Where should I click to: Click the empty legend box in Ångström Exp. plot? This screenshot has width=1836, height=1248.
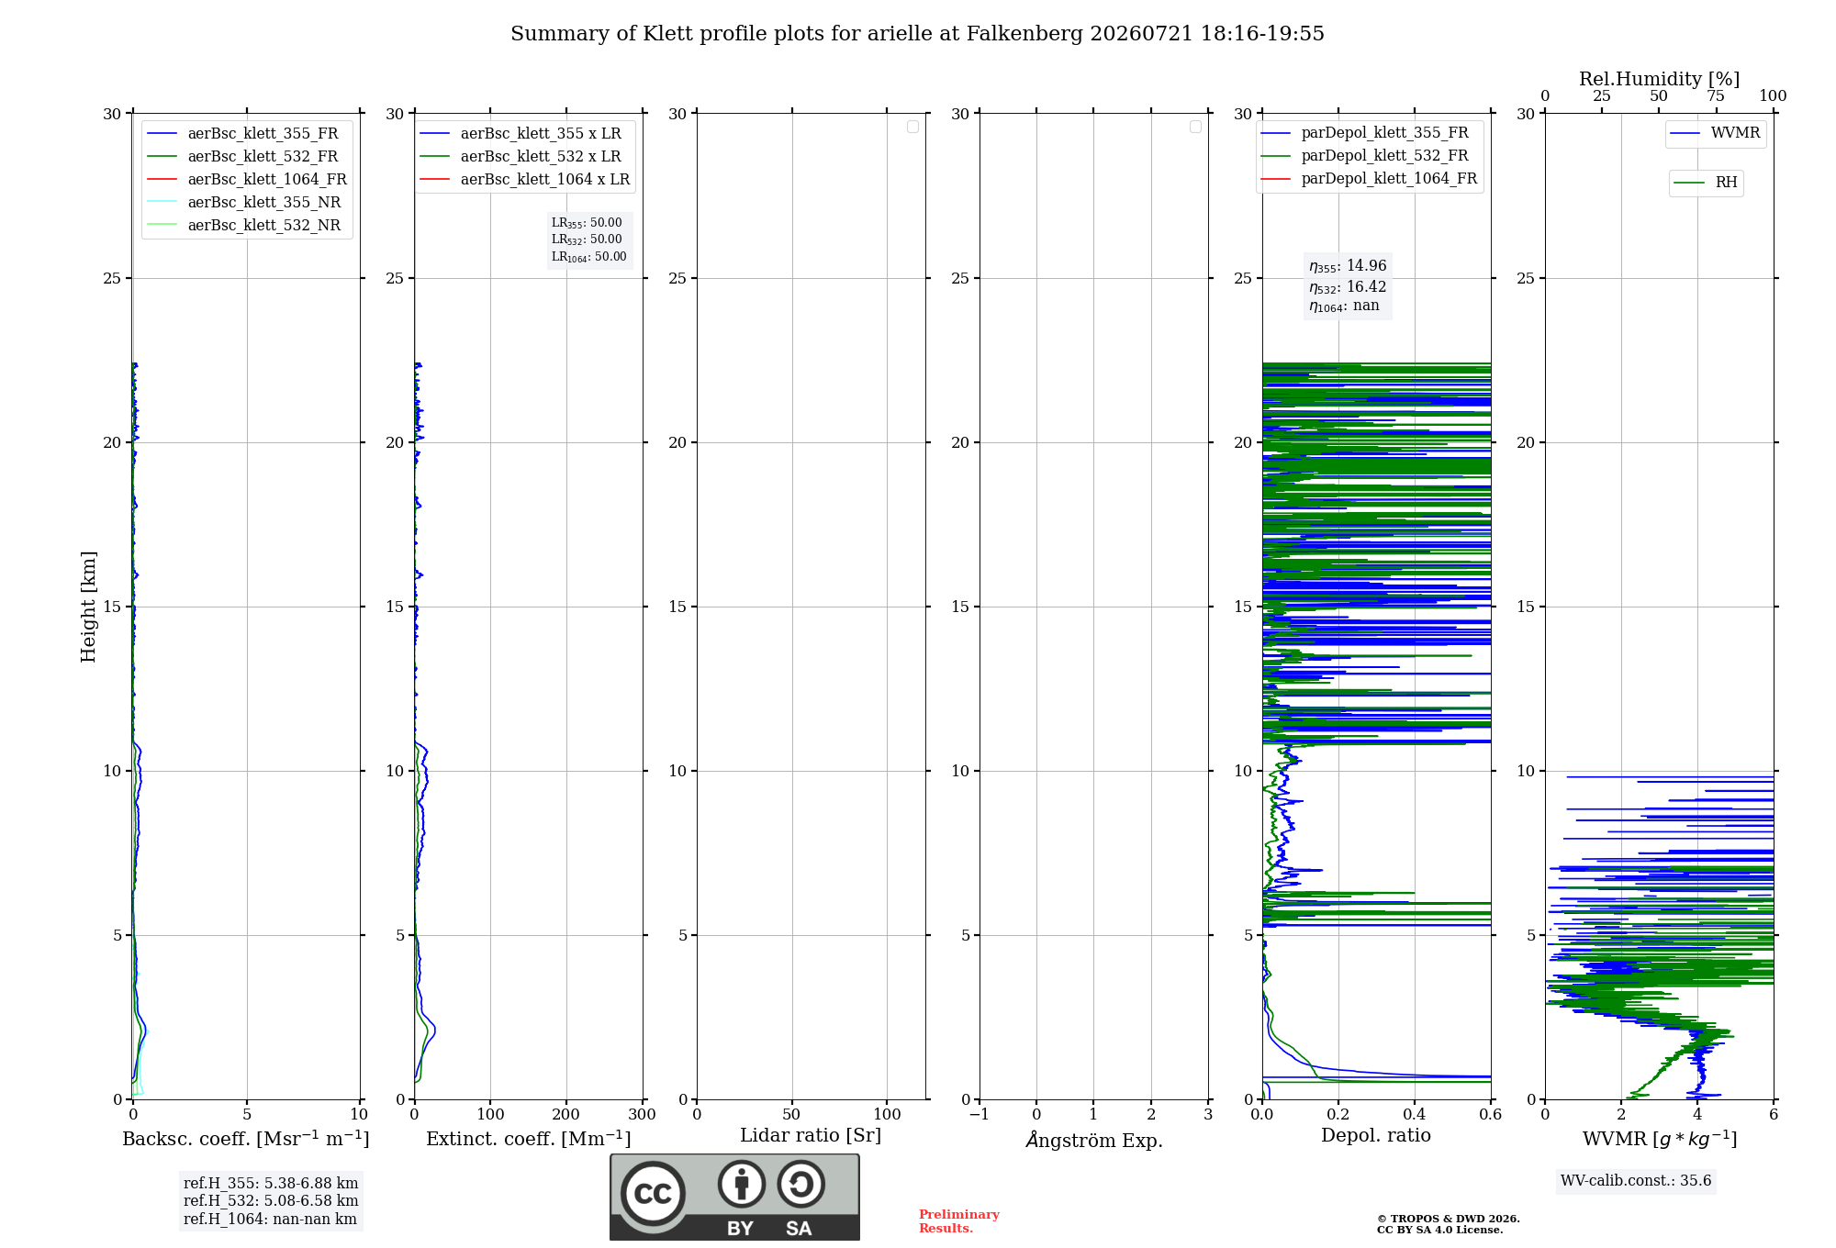(1195, 127)
